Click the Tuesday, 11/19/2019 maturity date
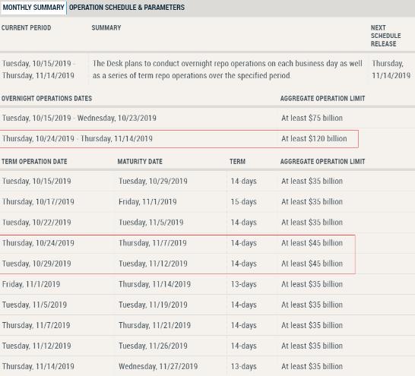 [x=153, y=305]
